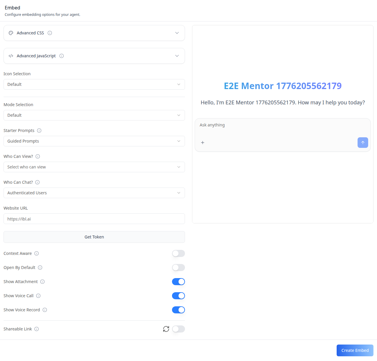
Task: Click the Show Voice Record label
Action: click(x=22, y=310)
